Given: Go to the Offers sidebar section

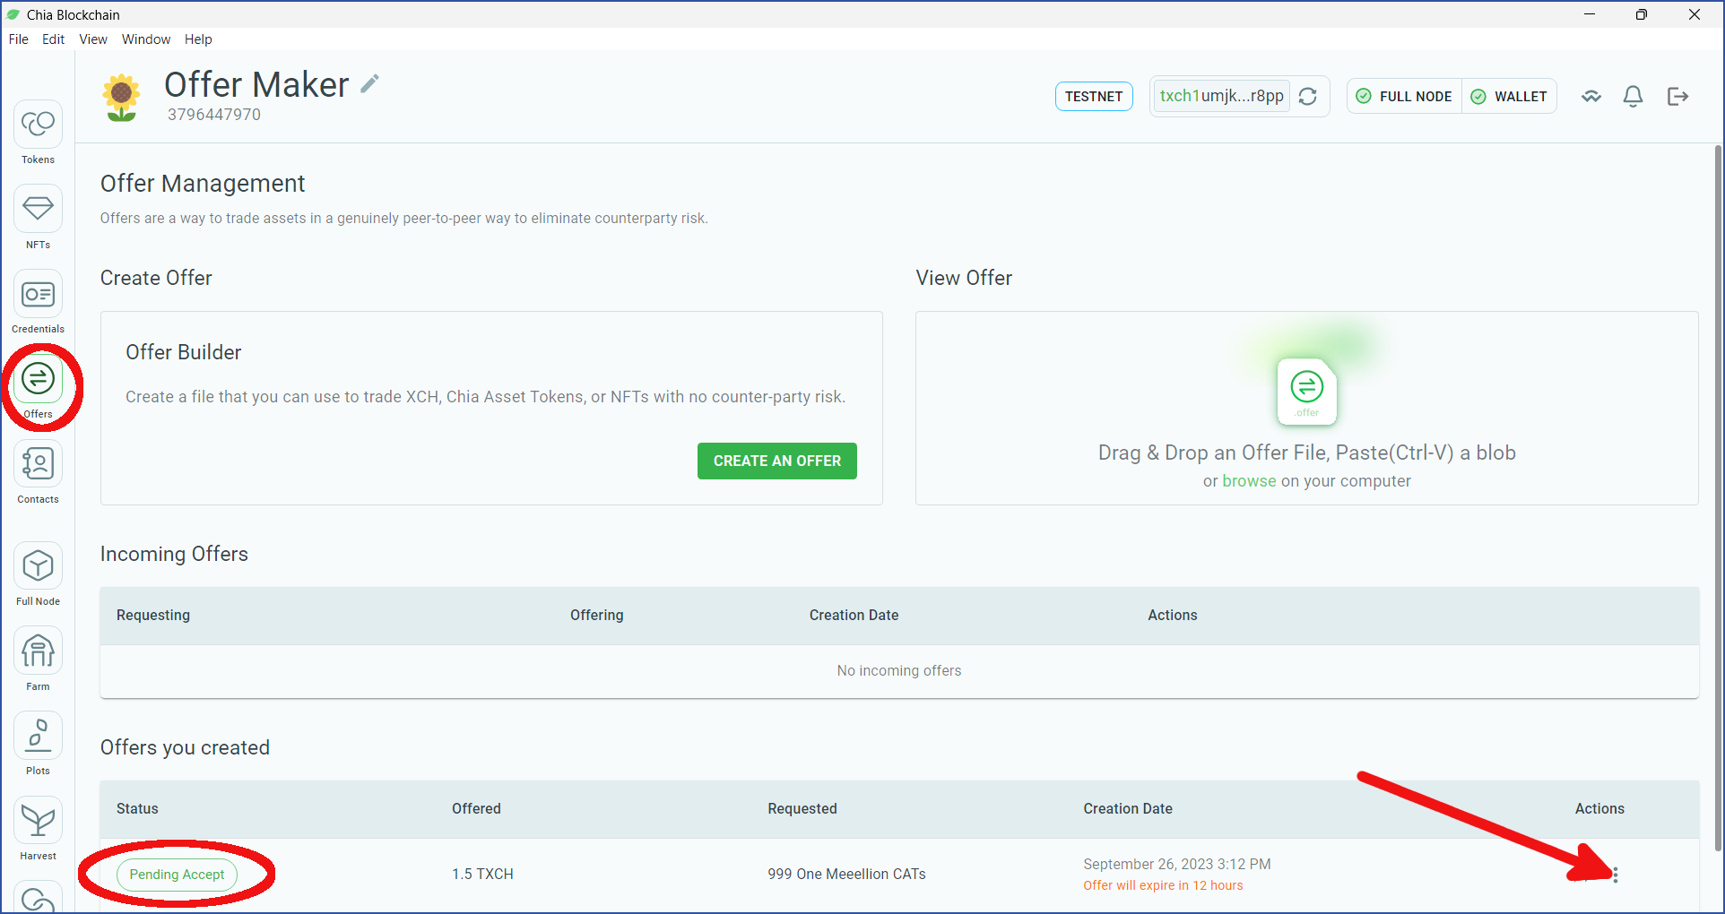Looking at the screenshot, I should point(38,387).
